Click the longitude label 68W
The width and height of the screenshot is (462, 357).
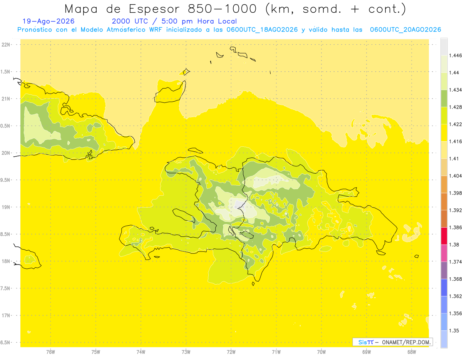click(412, 352)
